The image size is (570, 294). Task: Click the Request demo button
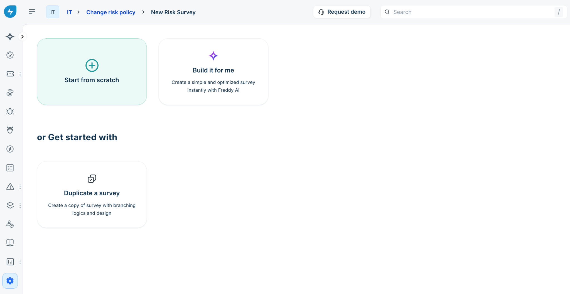click(x=342, y=12)
